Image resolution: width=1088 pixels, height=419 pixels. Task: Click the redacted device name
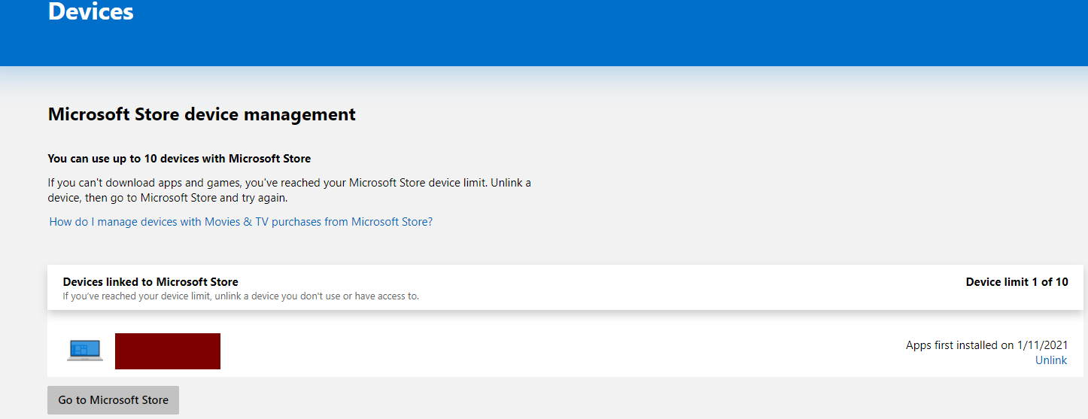168,351
